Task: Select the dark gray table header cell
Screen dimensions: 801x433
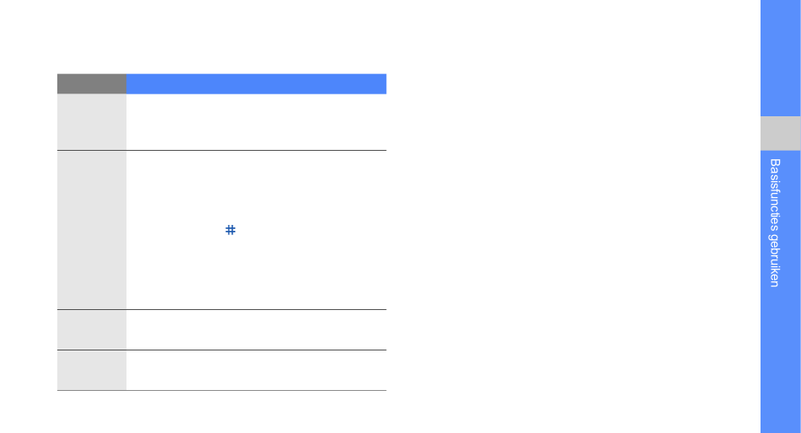Action: 91,83
